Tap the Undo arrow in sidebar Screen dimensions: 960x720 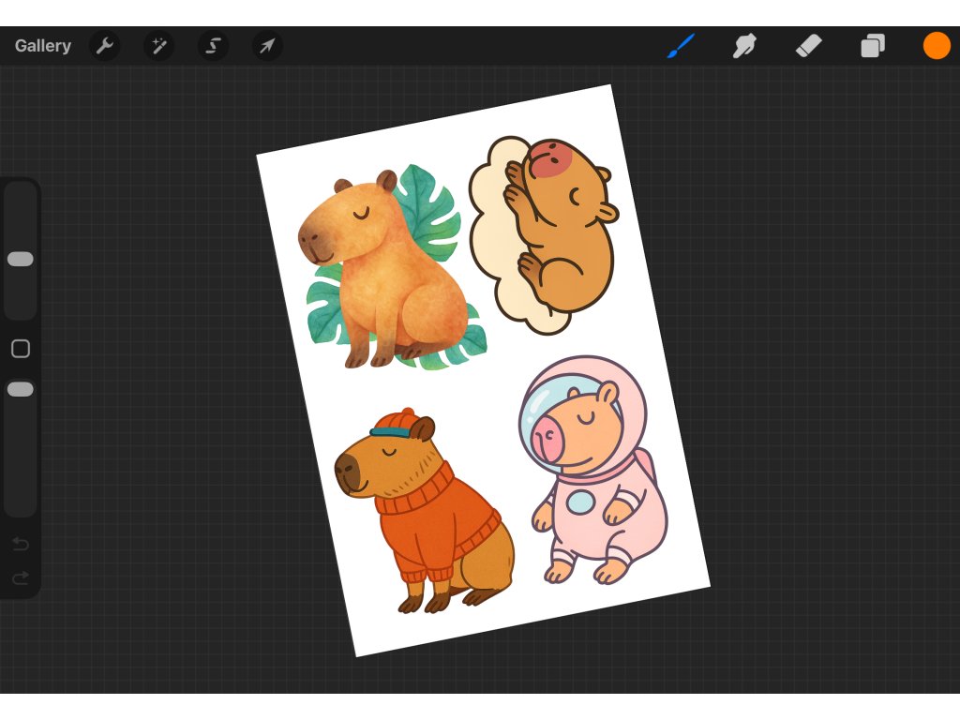pos(21,545)
